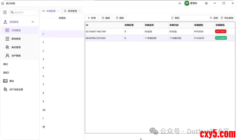This screenshot has width=237, height=140.
Task: Switch to the 菜单管理 tab
Action: pyautogui.click(x=72, y=11)
